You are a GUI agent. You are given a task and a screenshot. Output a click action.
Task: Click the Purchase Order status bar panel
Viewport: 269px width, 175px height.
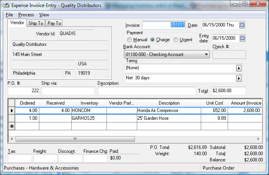[230, 168]
